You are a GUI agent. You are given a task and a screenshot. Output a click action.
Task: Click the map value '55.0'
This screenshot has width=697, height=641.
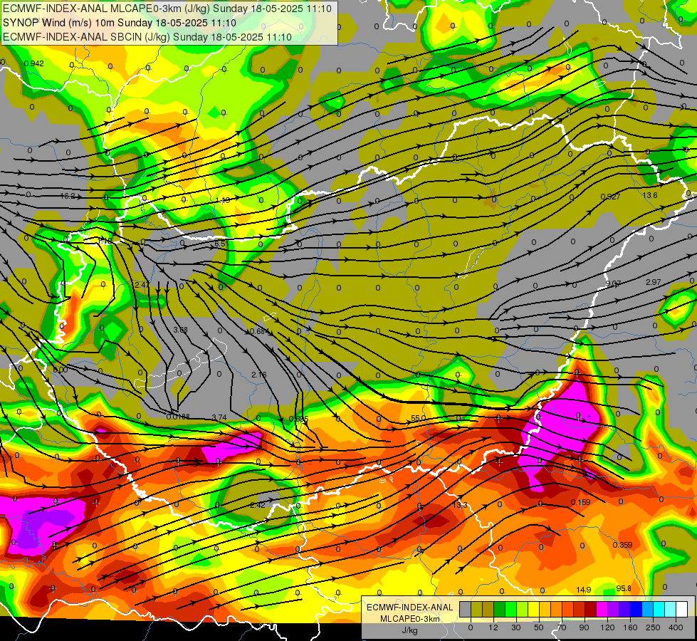419,418
